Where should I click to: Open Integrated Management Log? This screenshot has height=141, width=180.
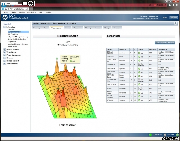(18, 37)
